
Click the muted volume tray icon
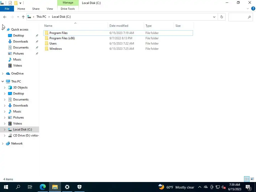coord(223,187)
